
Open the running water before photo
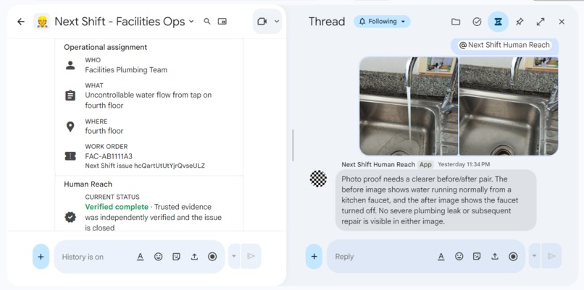409,106
